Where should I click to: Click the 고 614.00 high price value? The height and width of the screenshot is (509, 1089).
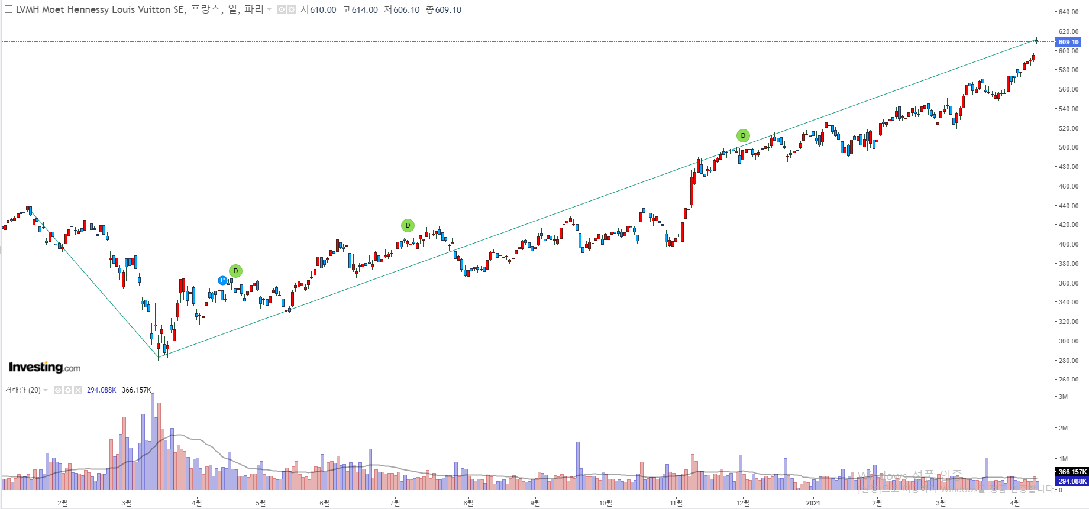click(360, 10)
